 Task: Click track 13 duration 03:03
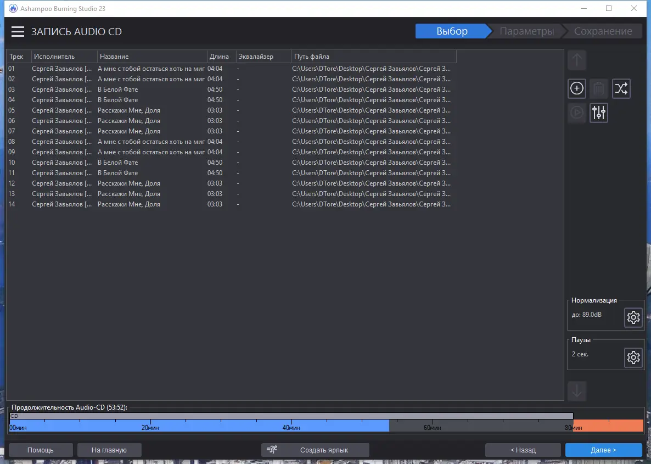(215, 194)
